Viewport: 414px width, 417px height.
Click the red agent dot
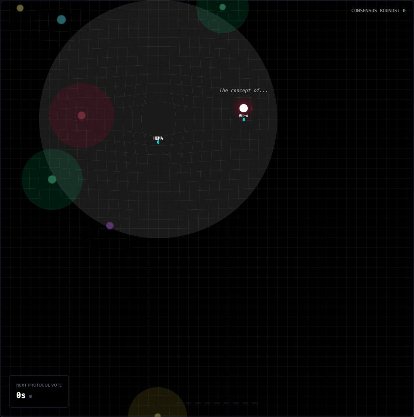(x=82, y=116)
